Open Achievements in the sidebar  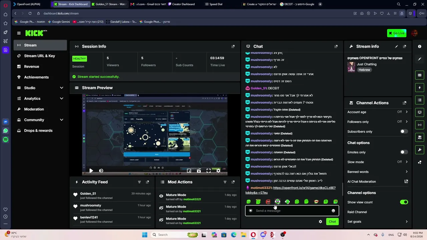40,77
